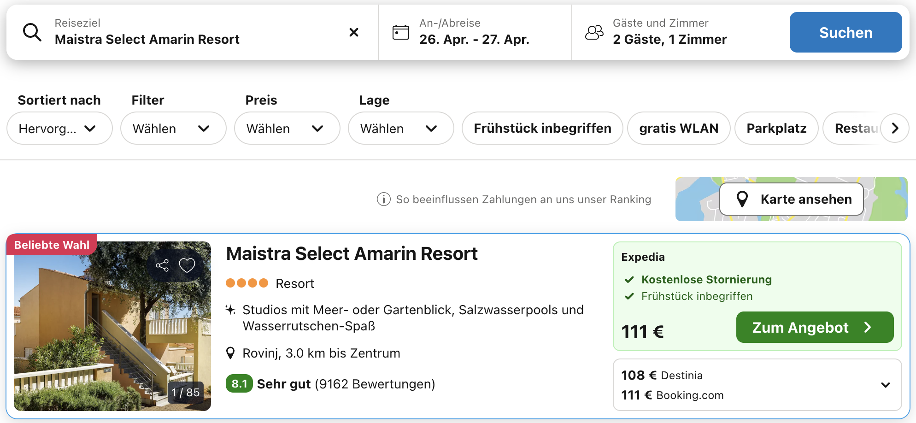Click the Zum Angebot button

(x=814, y=327)
